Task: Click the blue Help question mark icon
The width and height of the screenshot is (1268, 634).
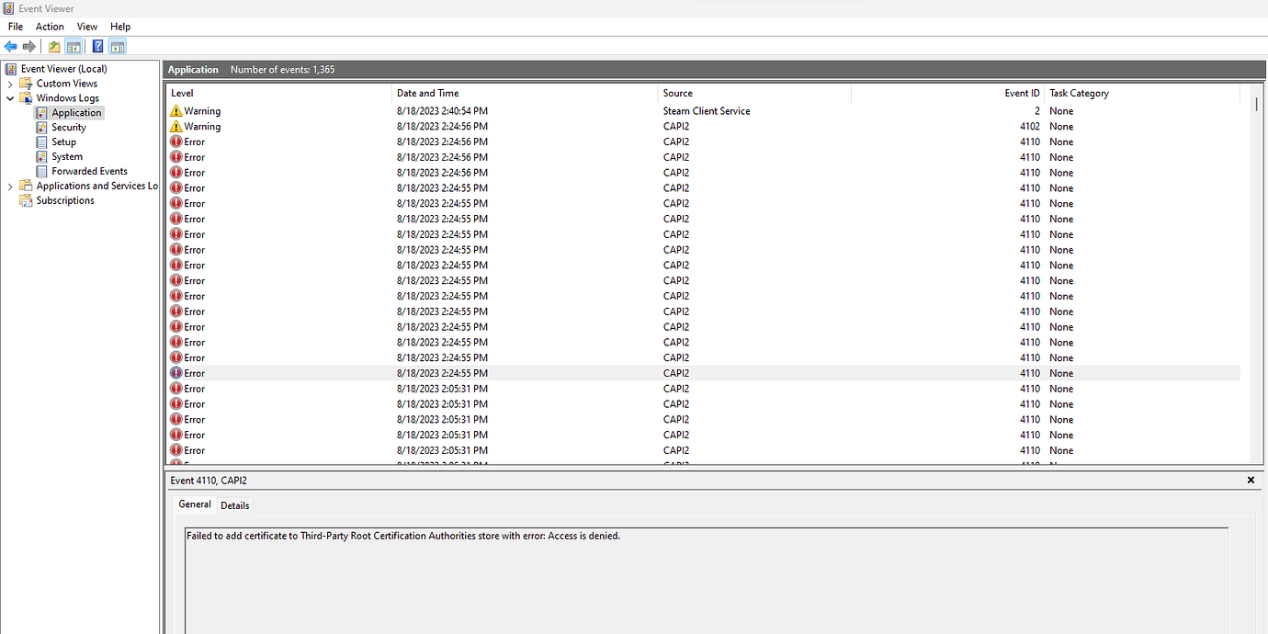Action: click(97, 46)
